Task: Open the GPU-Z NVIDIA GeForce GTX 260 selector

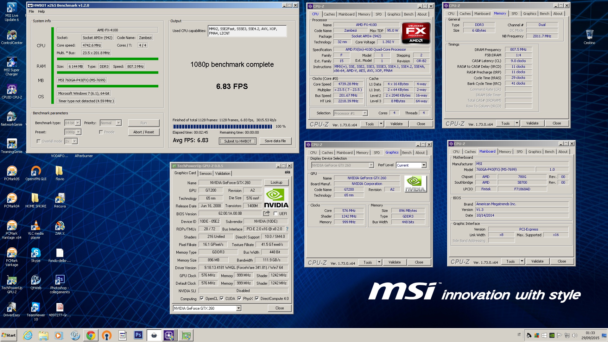Action: pos(207,308)
